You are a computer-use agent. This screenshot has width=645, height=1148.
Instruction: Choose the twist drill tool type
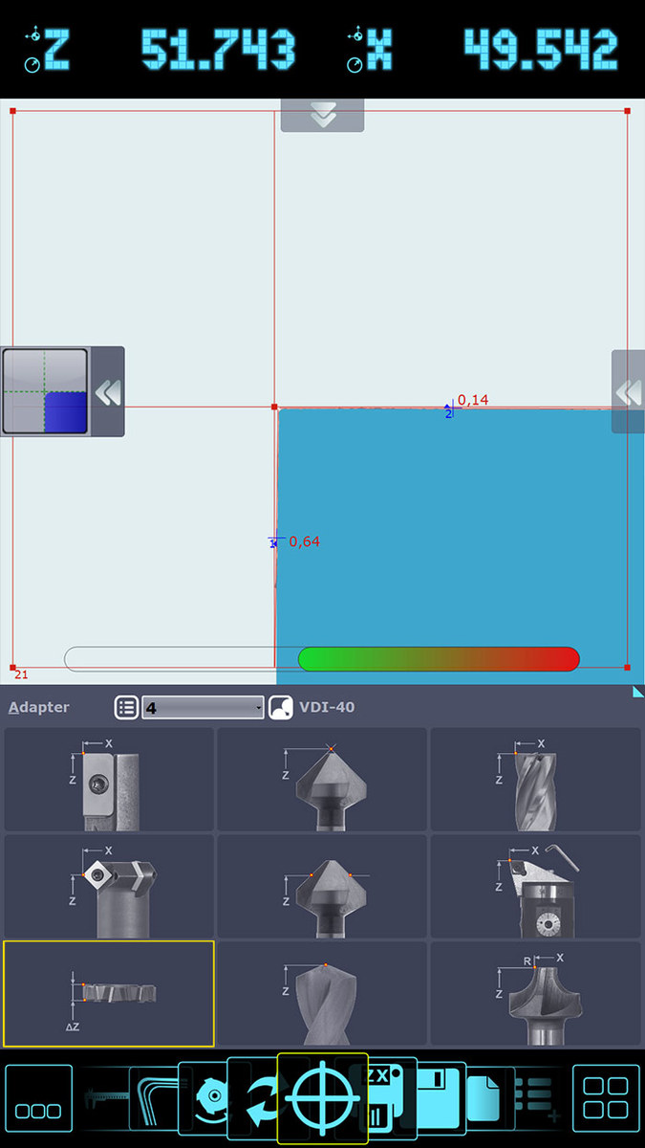click(x=322, y=994)
